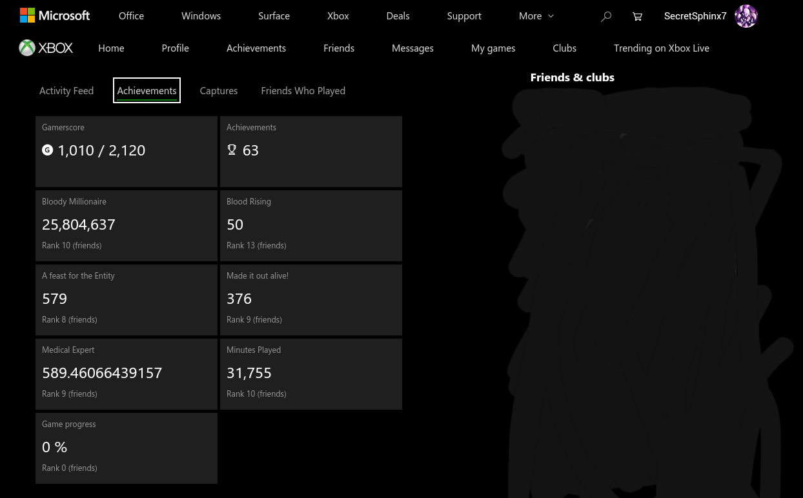The height and width of the screenshot is (498, 803).
Task: Click the Xbox sphere logo
Action: (27, 47)
